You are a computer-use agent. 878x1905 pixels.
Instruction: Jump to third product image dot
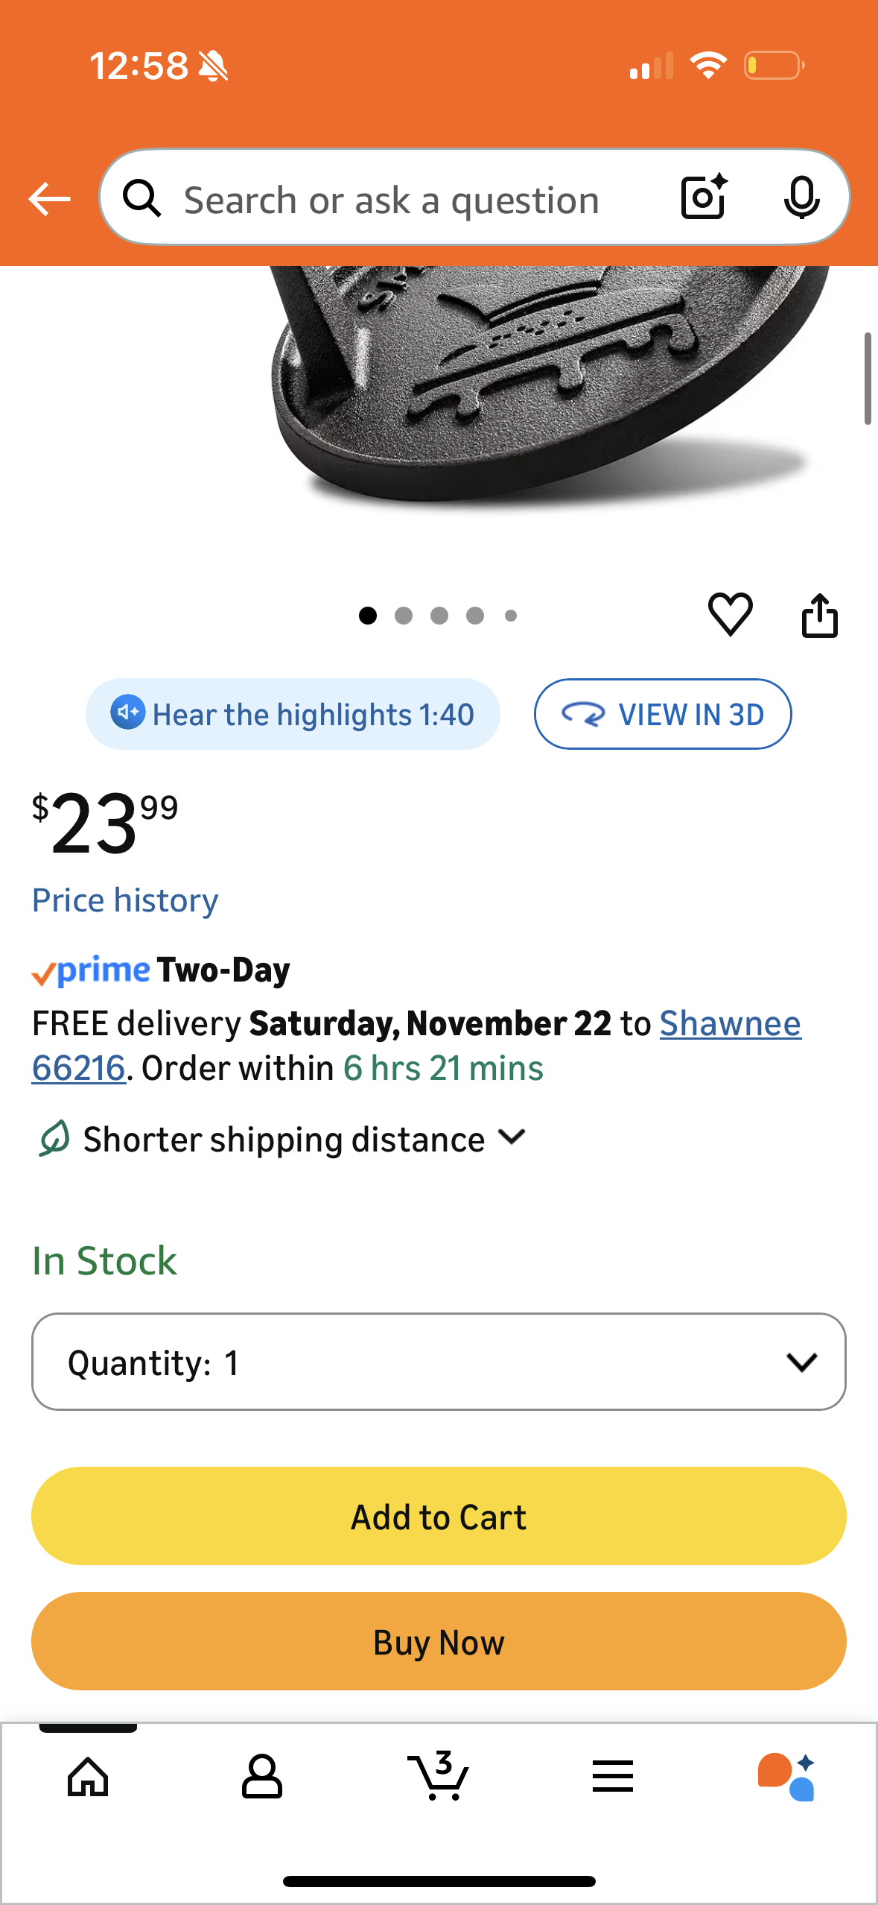(439, 616)
